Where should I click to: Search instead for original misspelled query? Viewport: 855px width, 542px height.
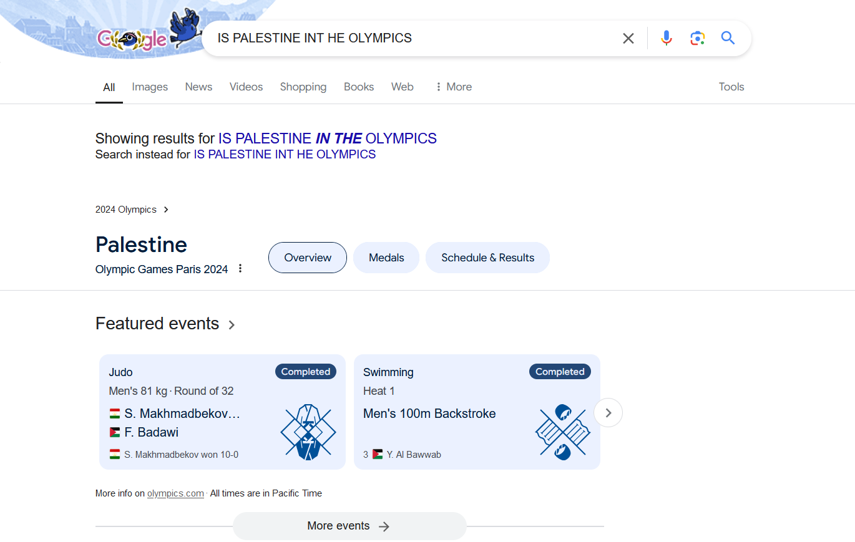click(285, 154)
